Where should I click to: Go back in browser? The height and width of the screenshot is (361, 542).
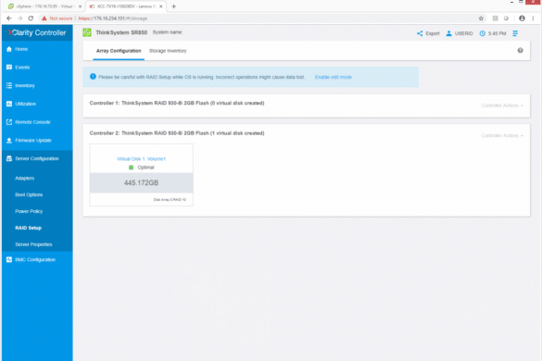(x=9, y=19)
